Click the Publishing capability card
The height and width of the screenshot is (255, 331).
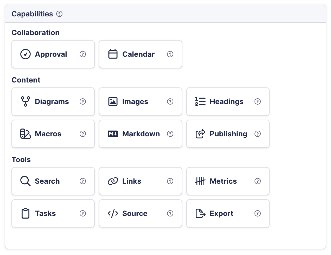pos(228,134)
